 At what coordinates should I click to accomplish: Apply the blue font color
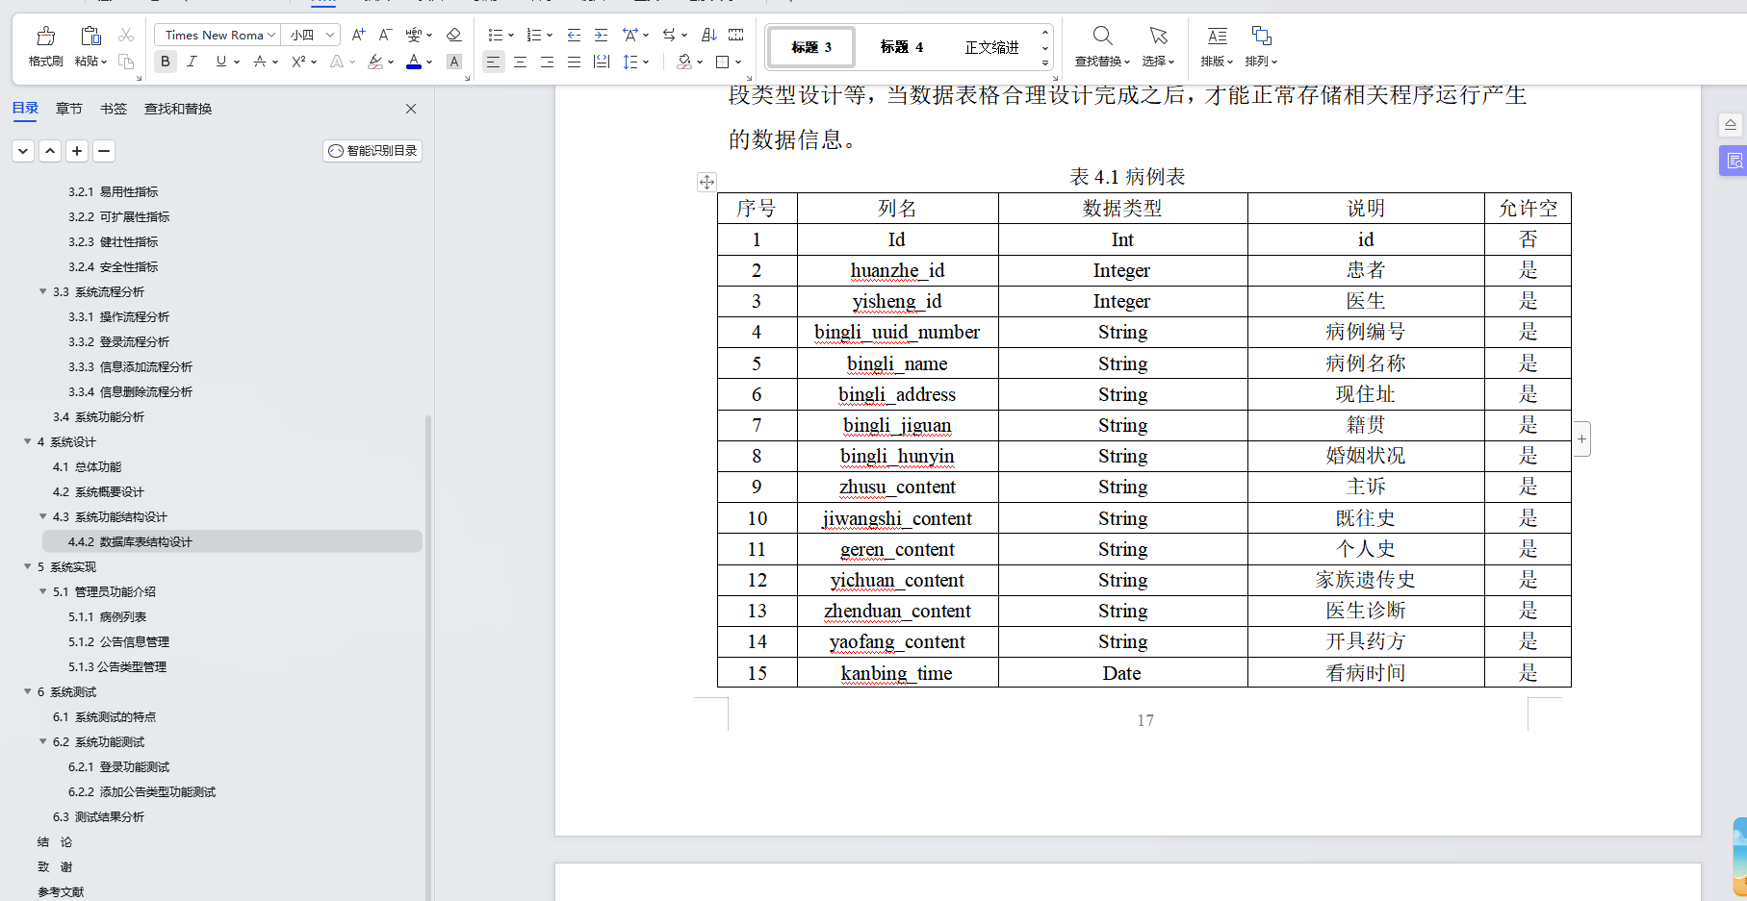(x=414, y=62)
